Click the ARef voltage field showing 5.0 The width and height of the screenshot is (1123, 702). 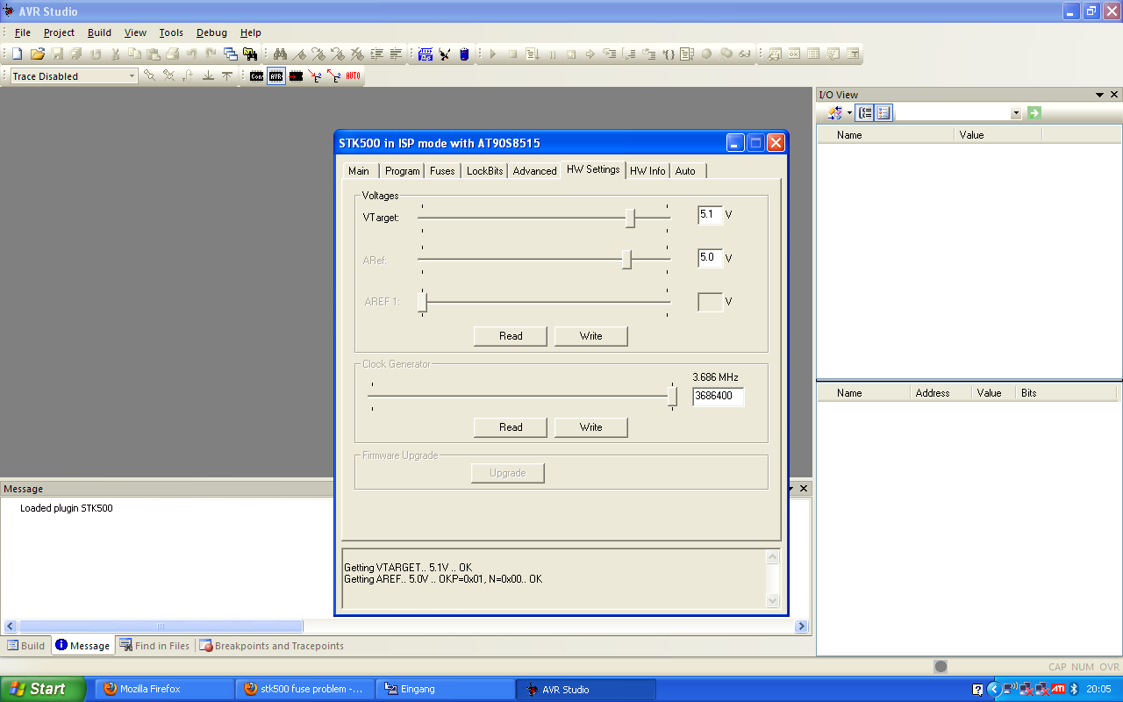(711, 258)
